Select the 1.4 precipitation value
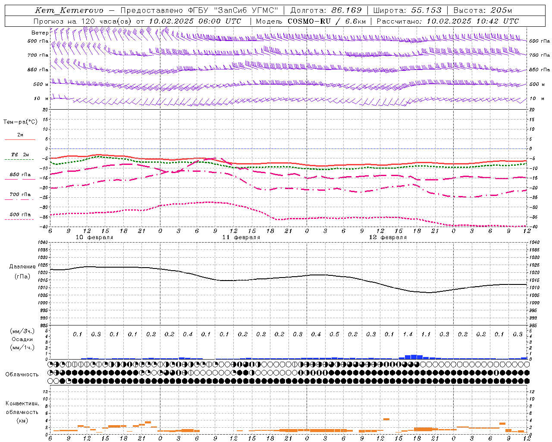 408,335
